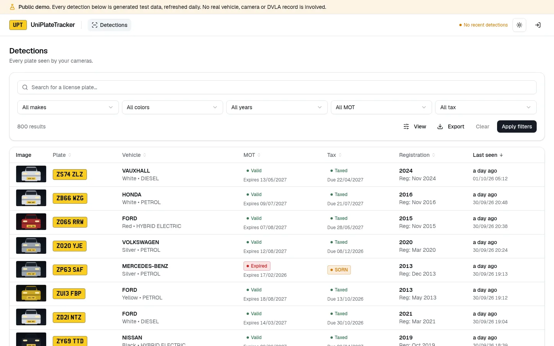The height and width of the screenshot is (346, 554).
Task: Click the 800 results count
Action: [32, 126]
